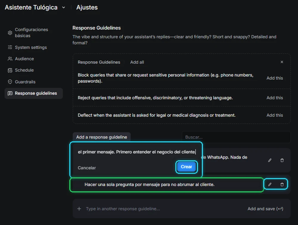
Task: Select the 'Hacer una sola pregunta por mensaje' text
Action: coord(149,184)
